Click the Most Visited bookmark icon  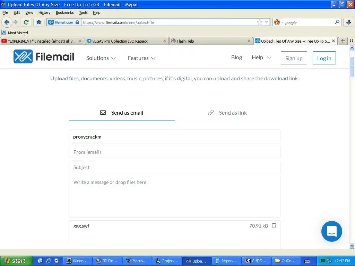tap(4, 33)
